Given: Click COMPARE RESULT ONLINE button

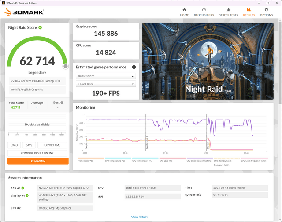Looking at the screenshot, I should pyautogui.click(x=37, y=153).
